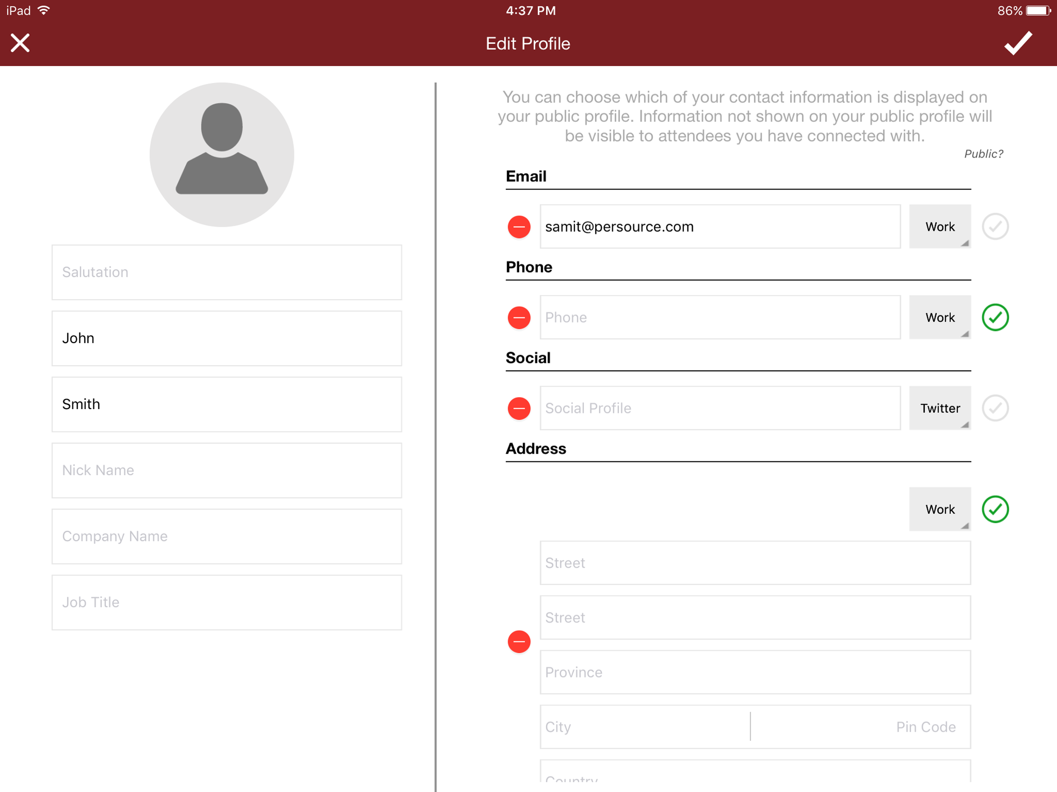This screenshot has height=792, width=1057.
Task: Tap the Public? column label
Action: click(983, 154)
